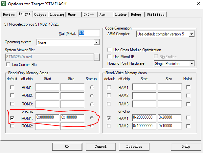The height and width of the screenshot is (153, 203).
Task: Open the C/C++ tab
Action: (x=89, y=14)
